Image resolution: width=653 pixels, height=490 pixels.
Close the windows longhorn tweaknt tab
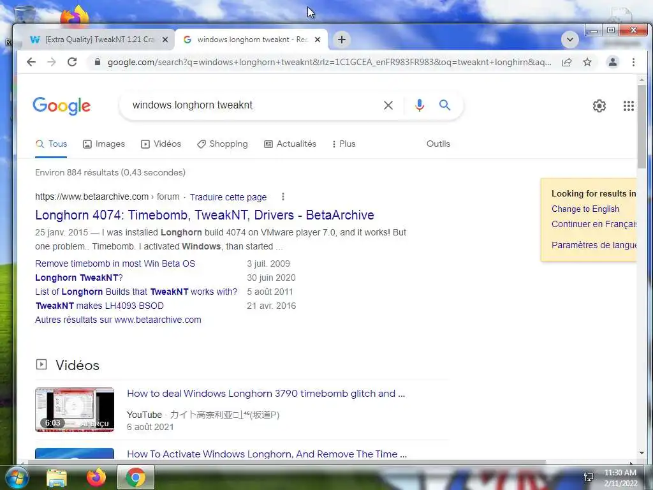(318, 40)
